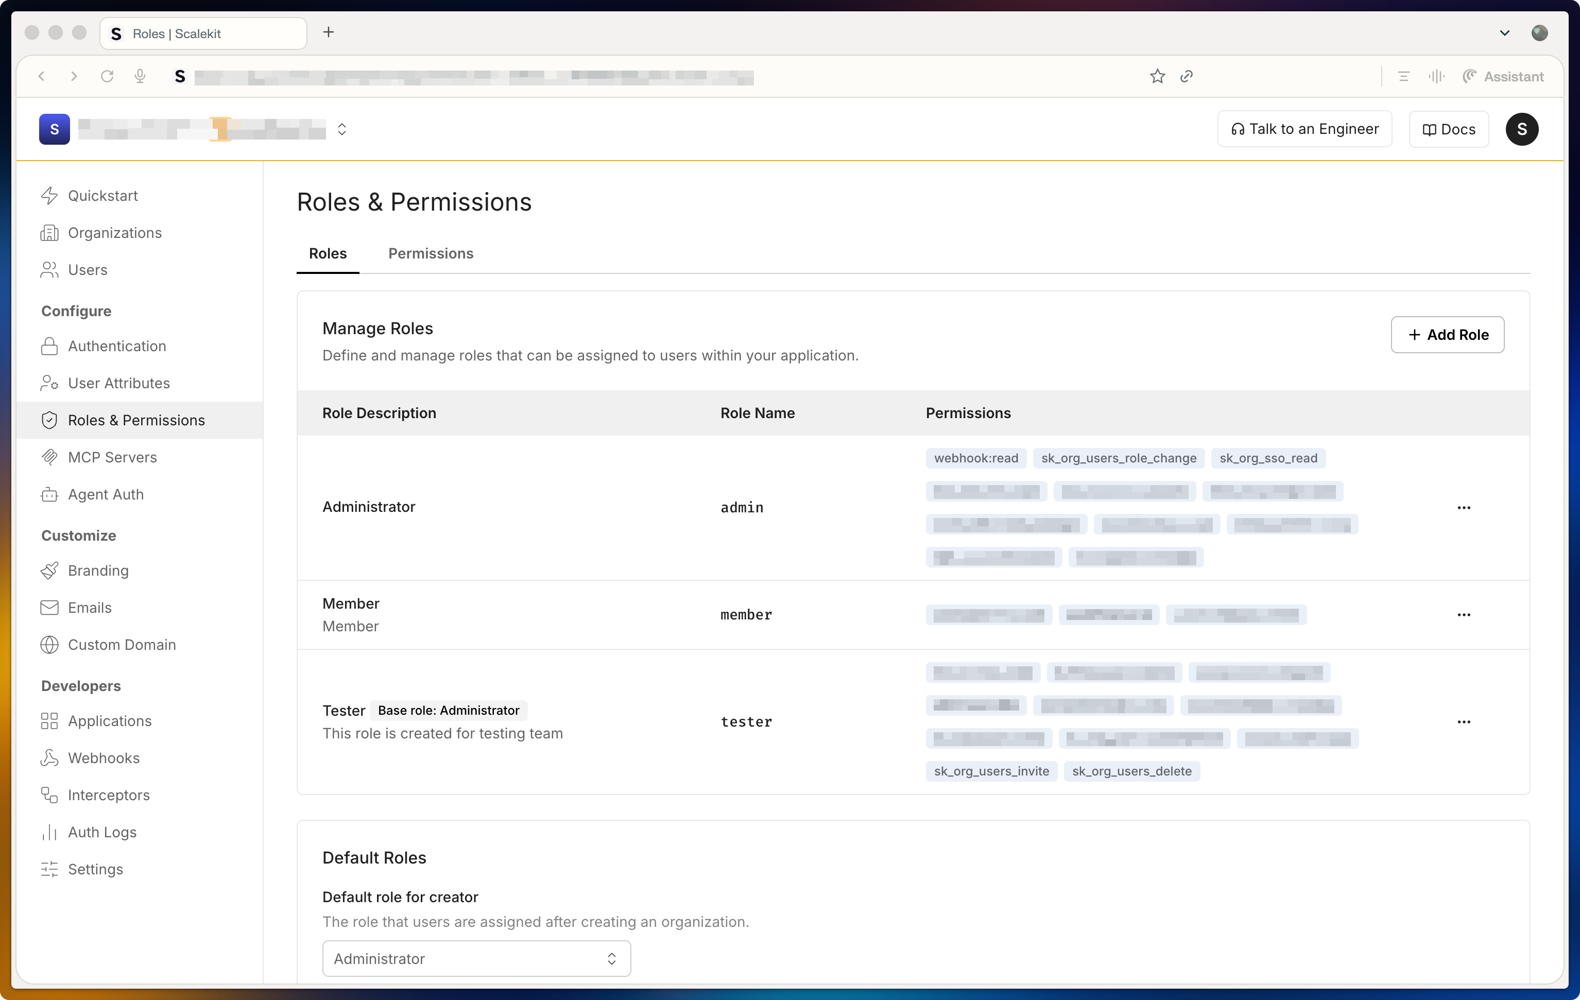
Task: Open the Administrator row options menu
Action: tap(1464, 507)
